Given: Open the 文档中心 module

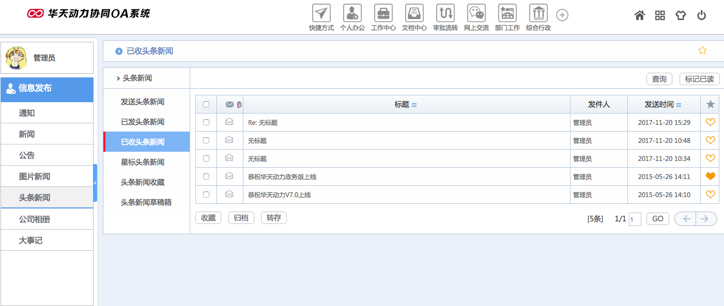Looking at the screenshot, I should (x=414, y=15).
